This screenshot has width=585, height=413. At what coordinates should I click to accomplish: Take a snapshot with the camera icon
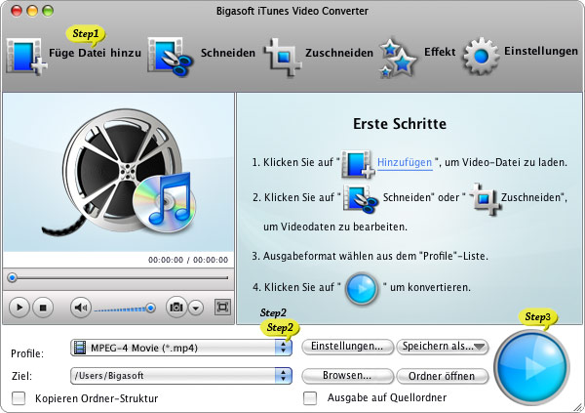176,308
